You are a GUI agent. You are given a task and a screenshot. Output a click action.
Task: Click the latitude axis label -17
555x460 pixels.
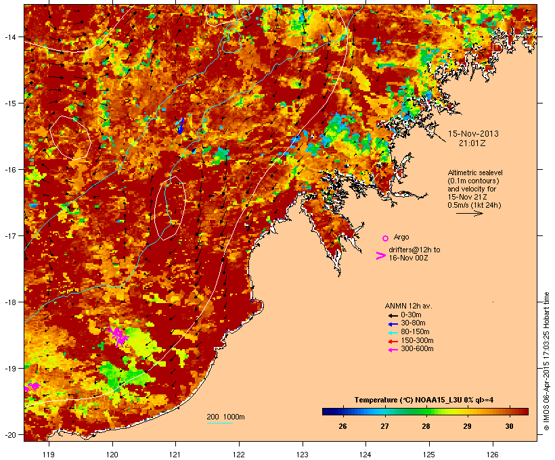click(9, 235)
